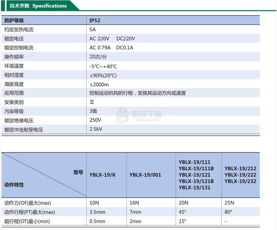Image resolution: width=277 pixels, height=230 pixels.
Task: Click the 250V insulation voltage value
Action: [95, 120]
